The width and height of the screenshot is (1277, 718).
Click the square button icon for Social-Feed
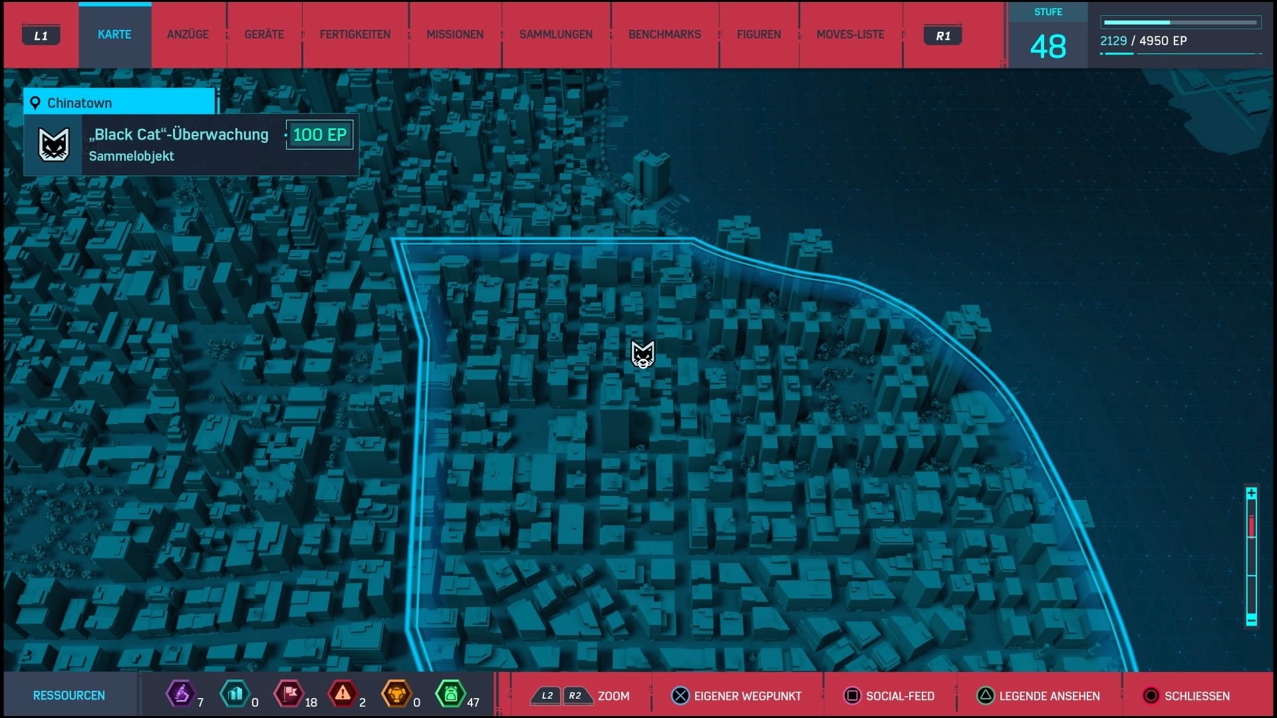click(852, 696)
